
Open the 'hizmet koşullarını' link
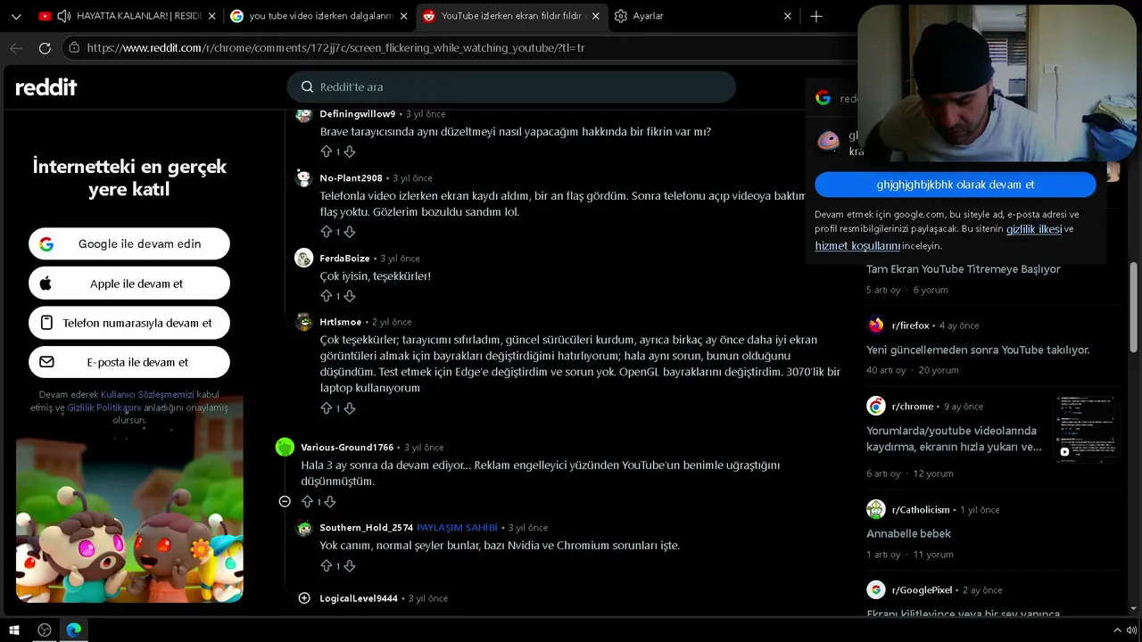[857, 246]
